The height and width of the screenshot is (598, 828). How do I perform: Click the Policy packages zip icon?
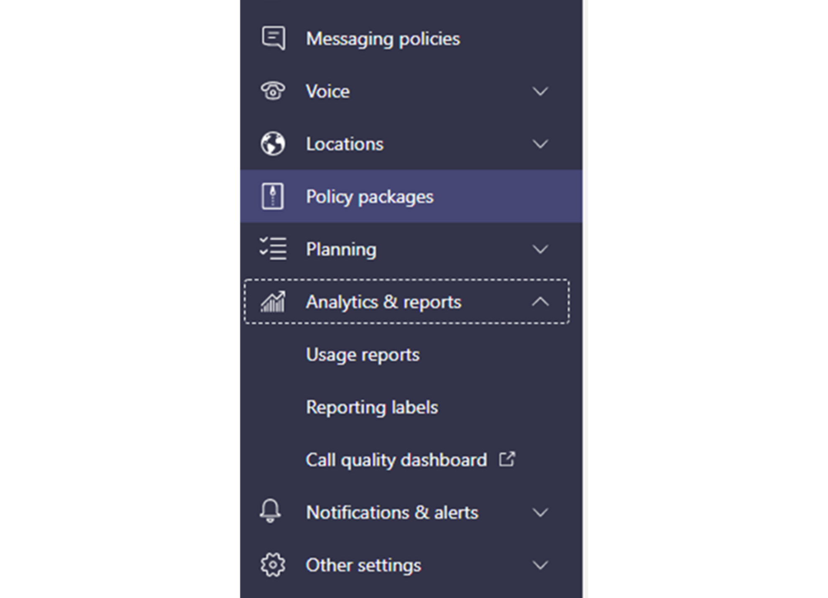tap(273, 196)
